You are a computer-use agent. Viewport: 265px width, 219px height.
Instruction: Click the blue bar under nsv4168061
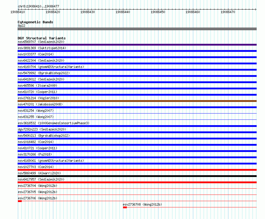(137, 164)
